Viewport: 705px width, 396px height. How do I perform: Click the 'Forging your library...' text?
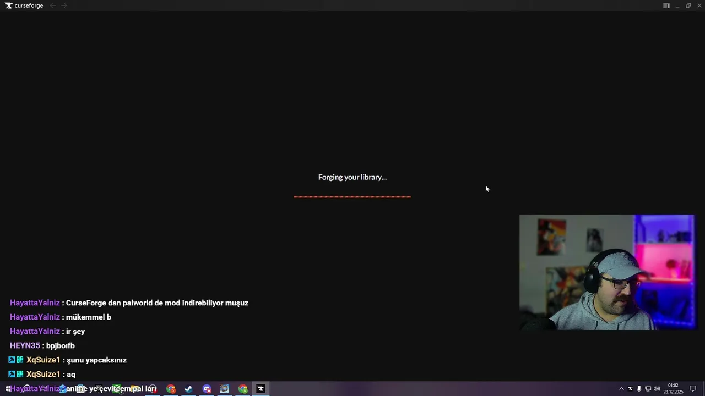[352, 177]
